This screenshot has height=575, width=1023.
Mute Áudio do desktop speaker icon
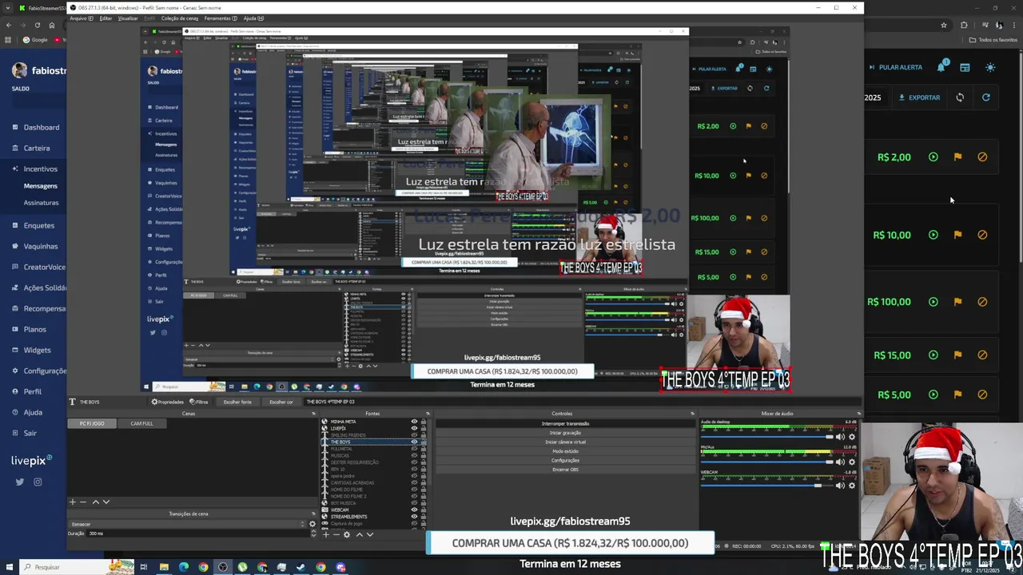(x=840, y=437)
